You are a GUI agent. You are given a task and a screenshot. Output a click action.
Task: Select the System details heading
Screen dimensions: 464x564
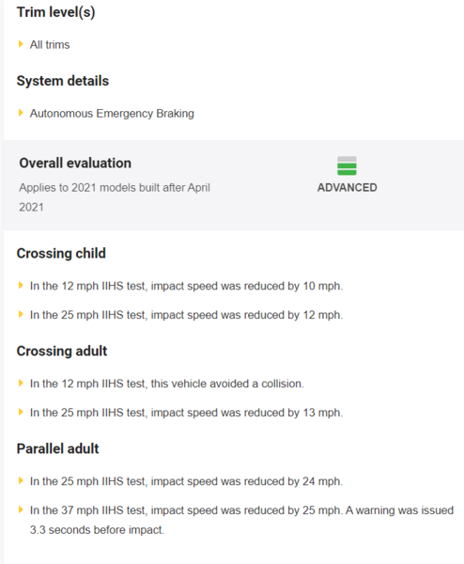tap(63, 81)
